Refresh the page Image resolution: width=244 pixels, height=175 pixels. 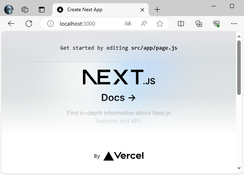(x=29, y=24)
